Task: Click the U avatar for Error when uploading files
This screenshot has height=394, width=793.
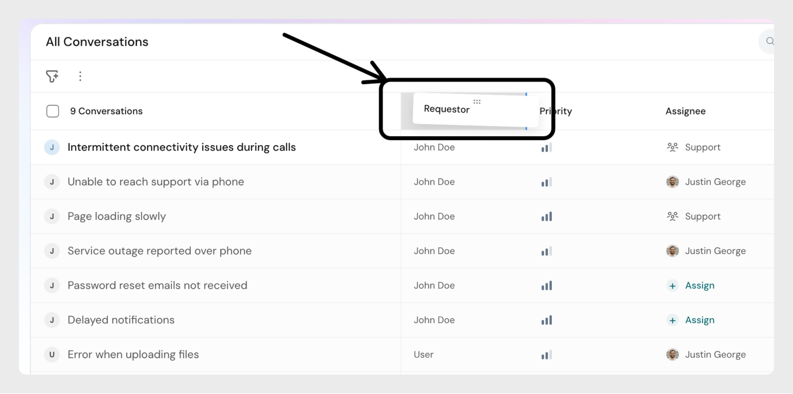Action: (x=52, y=355)
